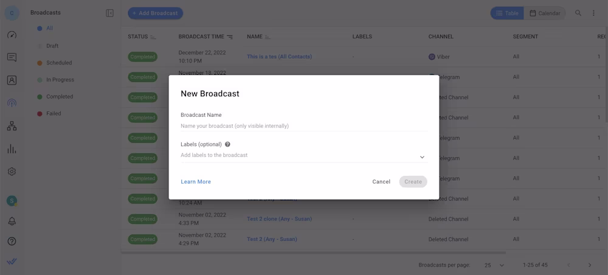This screenshot has width=608, height=275.
Task: Select the Completed filter
Action: [60, 97]
